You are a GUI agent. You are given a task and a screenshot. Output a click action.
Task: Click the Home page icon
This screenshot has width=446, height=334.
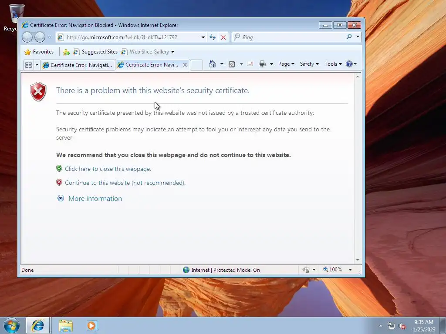(213, 64)
